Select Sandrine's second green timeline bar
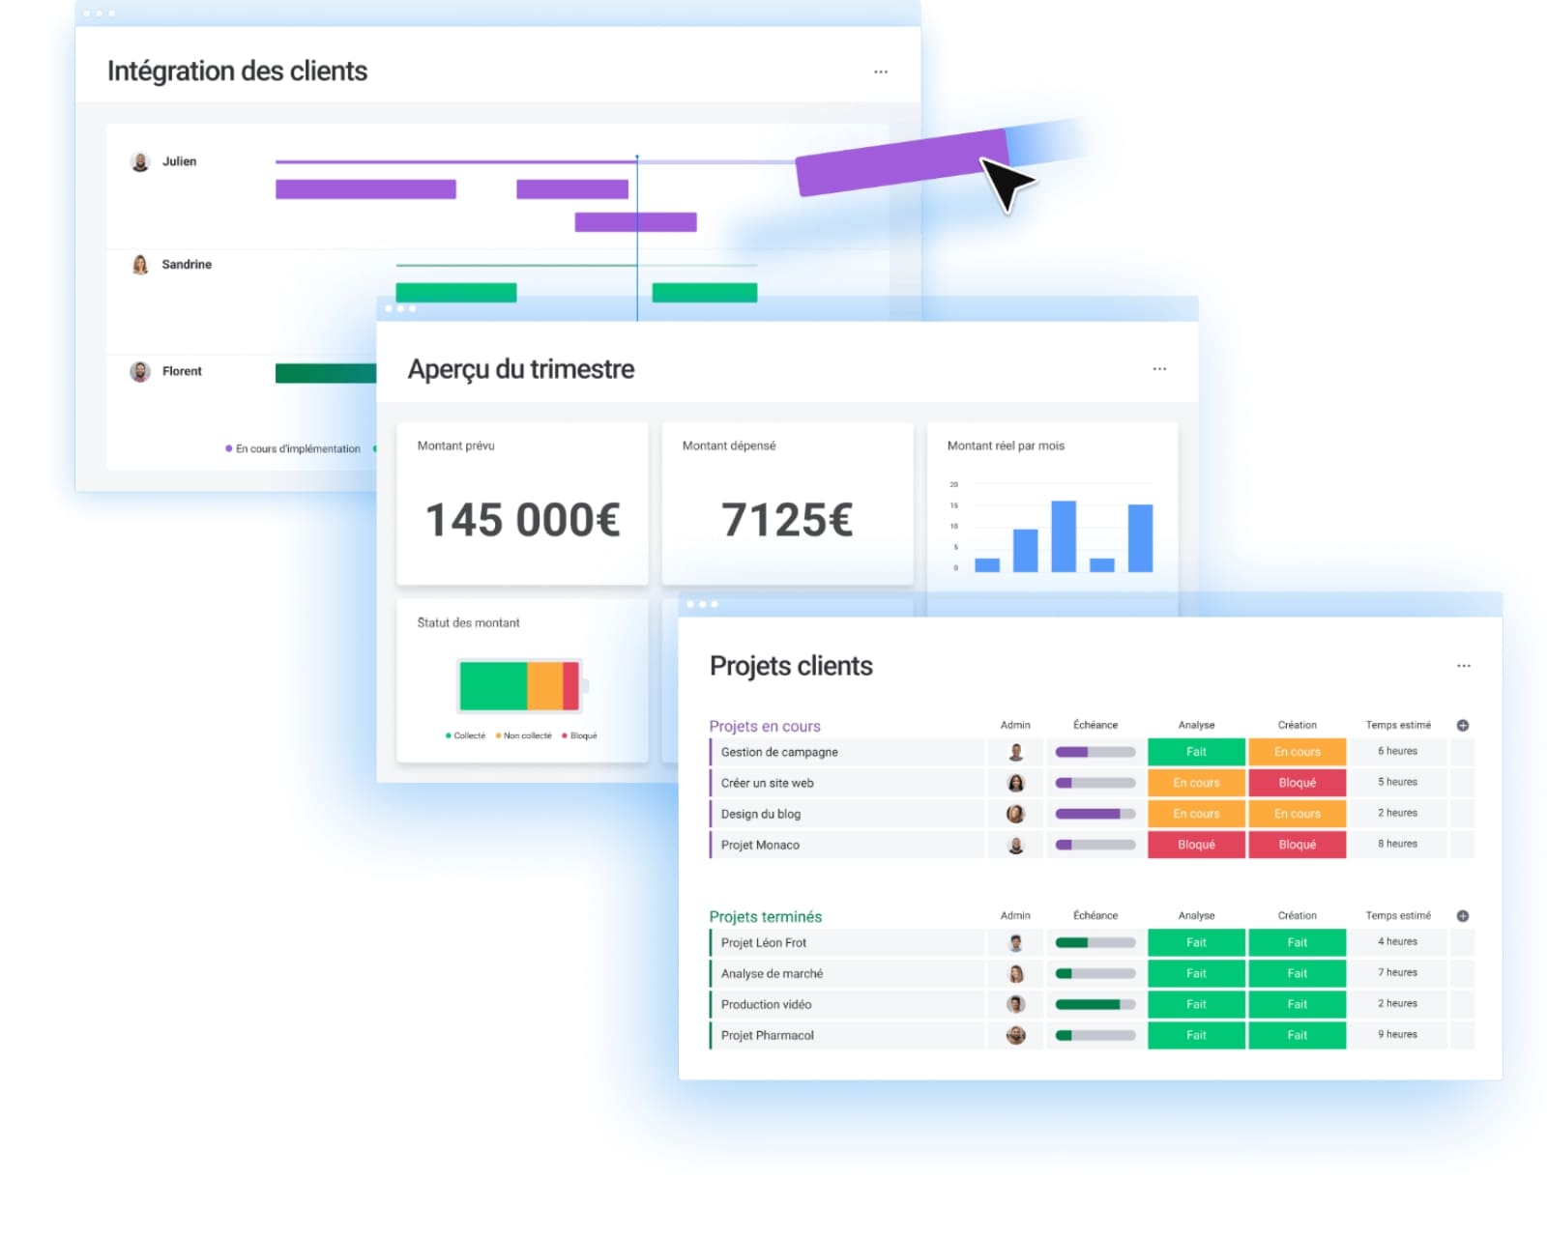Screen dimensions: 1547x1237 coord(705,292)
